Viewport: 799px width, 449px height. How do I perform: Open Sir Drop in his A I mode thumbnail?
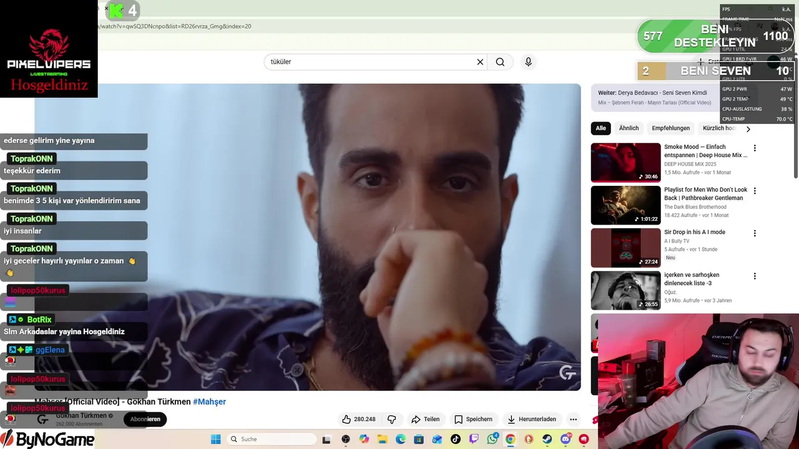[625, 248]
